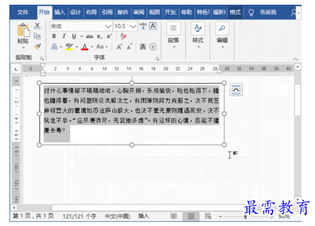The width and height of the screenshot is (315, 226).
Task: Switch to Read Mode view
Action: coord(174,217)
